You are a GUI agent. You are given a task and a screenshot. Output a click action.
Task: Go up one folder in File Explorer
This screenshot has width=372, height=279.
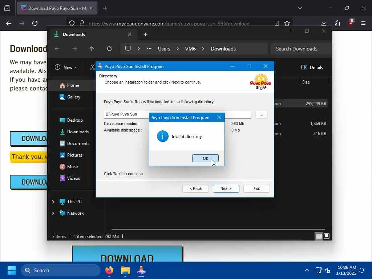coord(92,49)
